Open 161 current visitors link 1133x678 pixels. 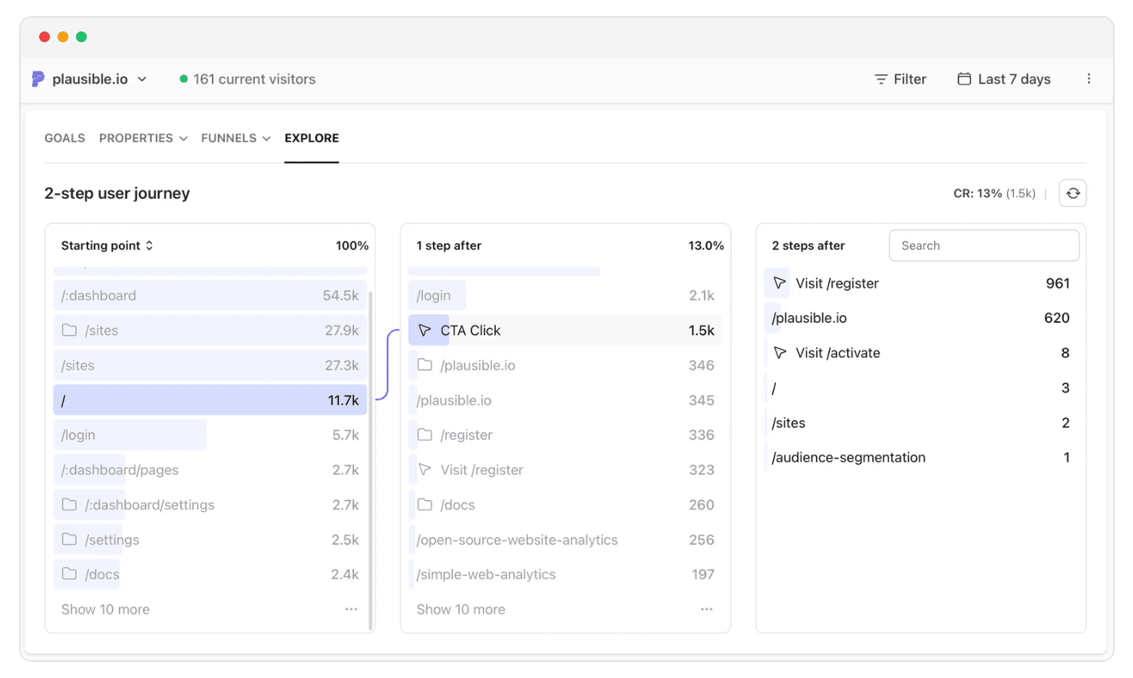click(x=254, y=79)
